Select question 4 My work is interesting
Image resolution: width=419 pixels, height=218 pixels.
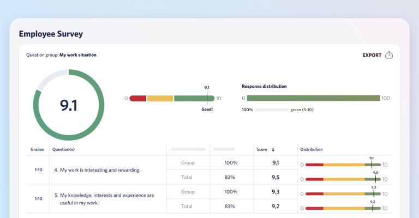(97, 170)
